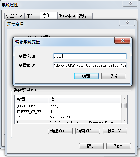The image size is (140, 157).
Task: Click the 编辑(I)... button
Action: [x=87, y=131]
